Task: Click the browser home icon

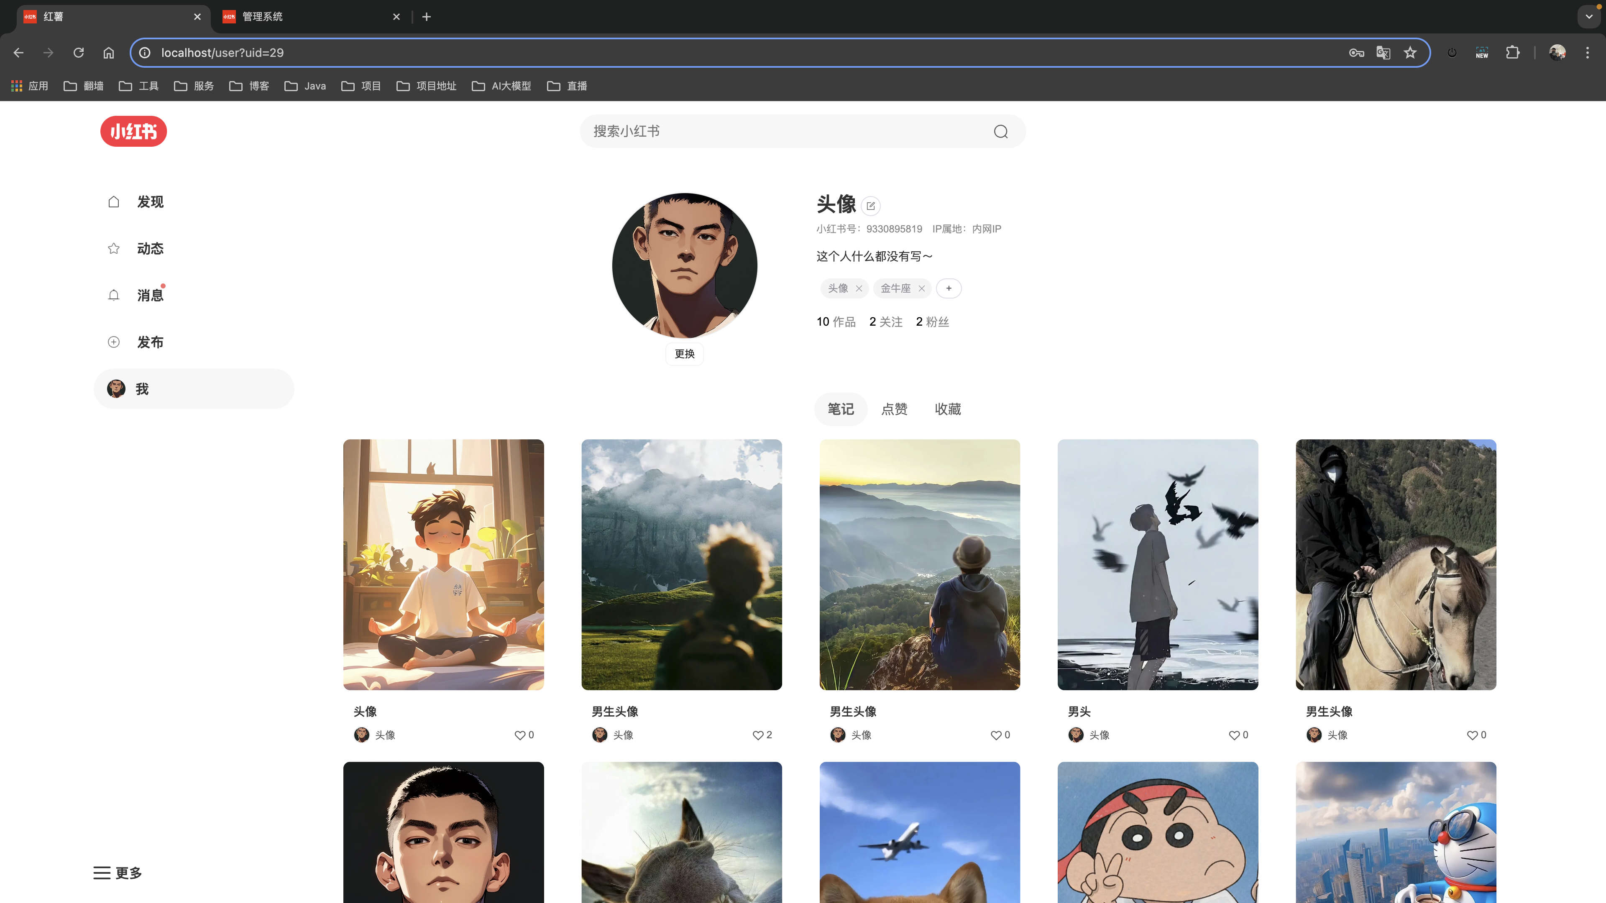Action: 108,53
